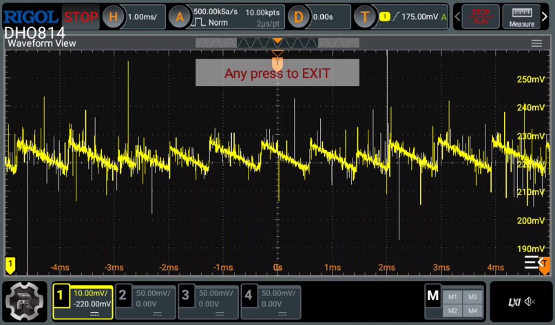Click the left arrow beside STOP/RUN
Image resolution: width=555 pixels, height=325 pixels.
(457, 17)
